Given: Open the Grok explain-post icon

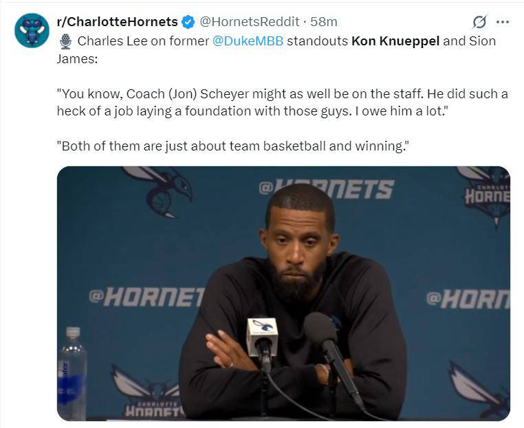Looking at the screenshot, I should click(x=480, y=22).
